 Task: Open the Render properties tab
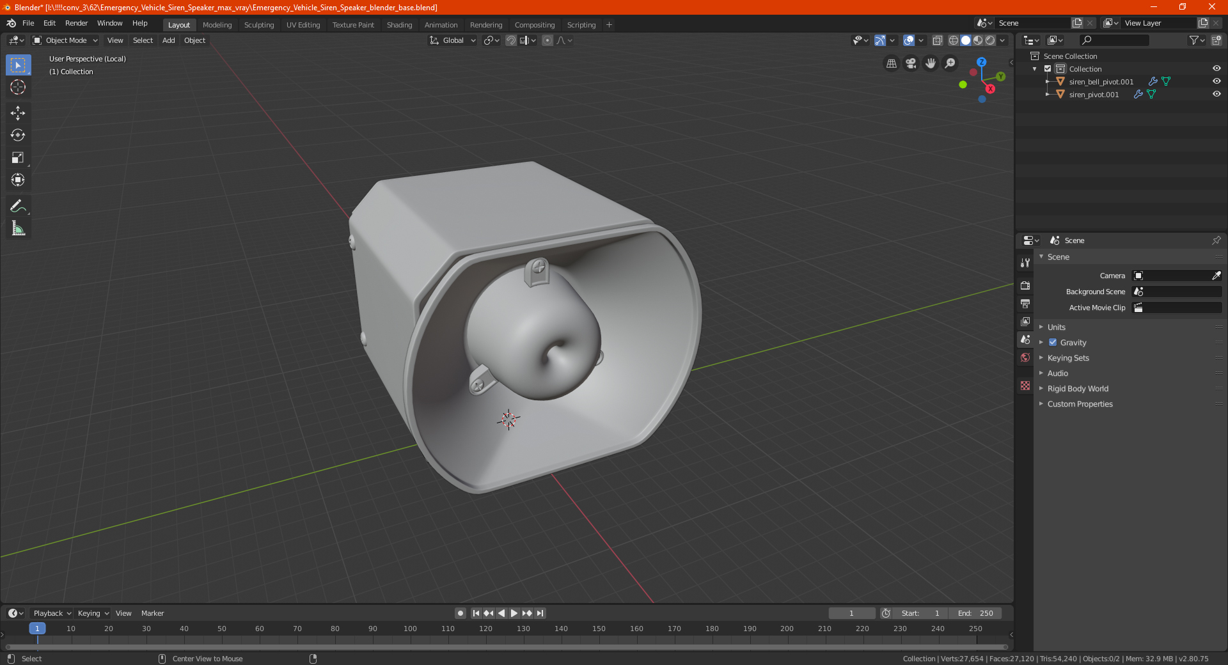[x=1025, y=285]
